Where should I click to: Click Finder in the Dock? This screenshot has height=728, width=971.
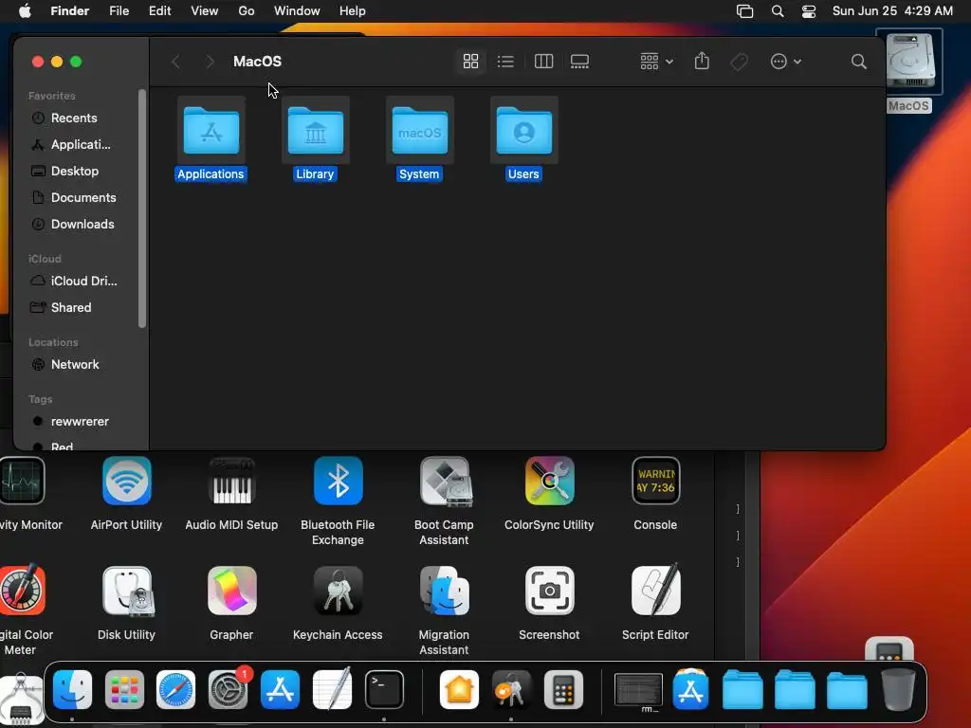click(x=72, y=690)
